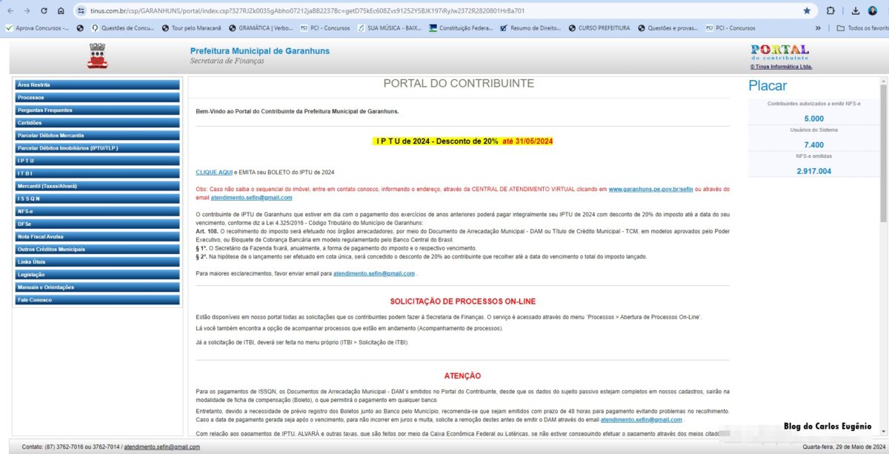Open Parcelar Débitos Imobiliários (IPTU/TLP)

98,148
